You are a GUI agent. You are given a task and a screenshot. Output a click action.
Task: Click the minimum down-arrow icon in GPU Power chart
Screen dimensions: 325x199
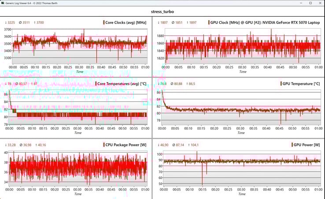coord(159,145)
